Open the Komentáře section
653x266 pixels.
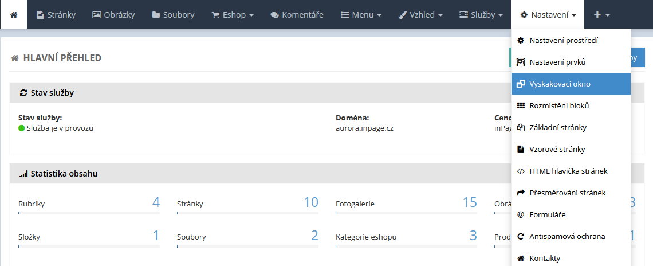click(x=298, y=14)
